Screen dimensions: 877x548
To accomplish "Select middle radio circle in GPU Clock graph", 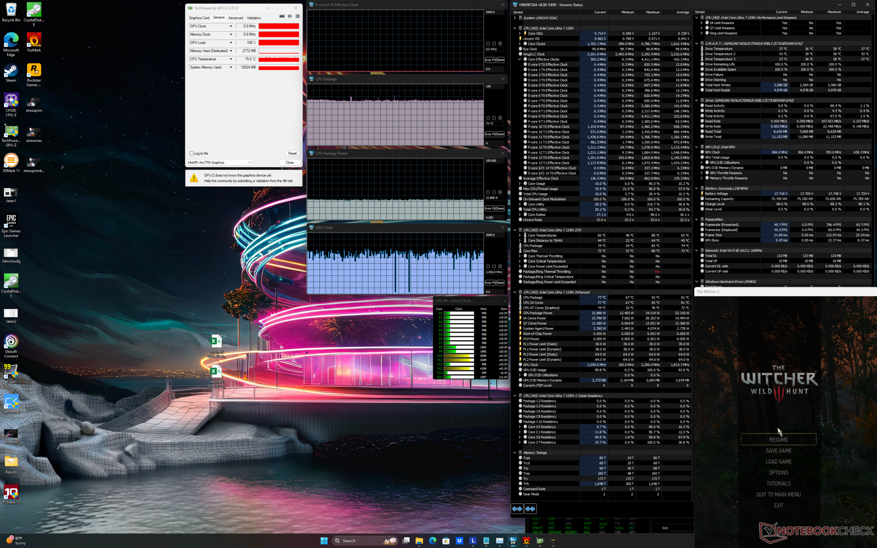I will [x=494, y=266].
